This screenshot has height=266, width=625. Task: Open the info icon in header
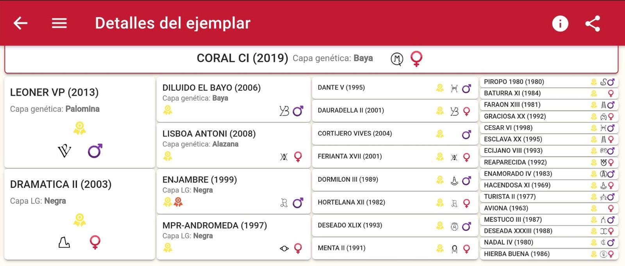click(560, 23)
